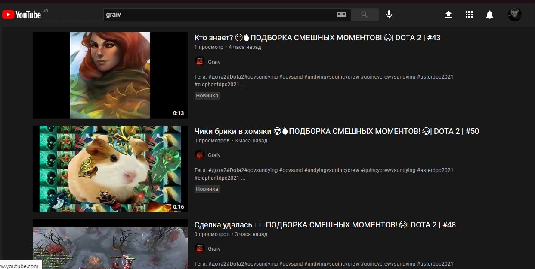This screenshot has width=535, height=269.
Task: Click the Graiv channel avatar under video #43
Action: pyautogui.click(x=199, y=62)
